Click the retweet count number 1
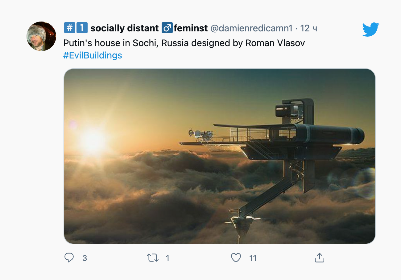The height and width of the screenshot is (280, 401). tap(167, 258)
